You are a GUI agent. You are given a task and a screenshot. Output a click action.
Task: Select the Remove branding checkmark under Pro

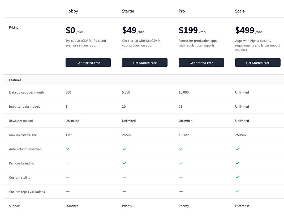(181, 163)
